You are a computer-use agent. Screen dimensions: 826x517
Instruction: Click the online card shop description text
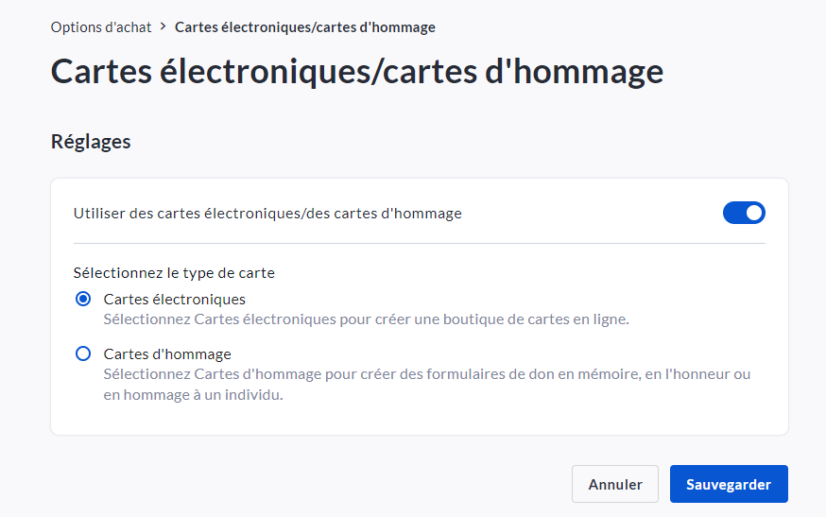tap(366, 319)
